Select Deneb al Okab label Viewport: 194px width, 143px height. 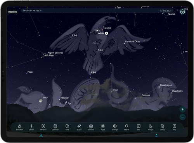132,41
